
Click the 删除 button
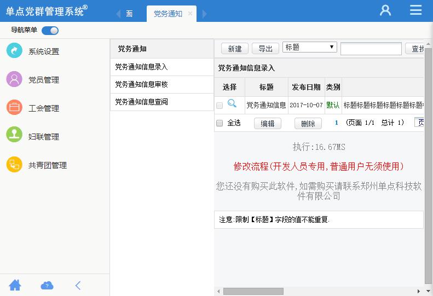coord(308,124)
